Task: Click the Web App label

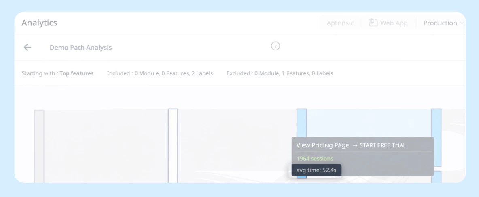Action: tap(394, 23)
